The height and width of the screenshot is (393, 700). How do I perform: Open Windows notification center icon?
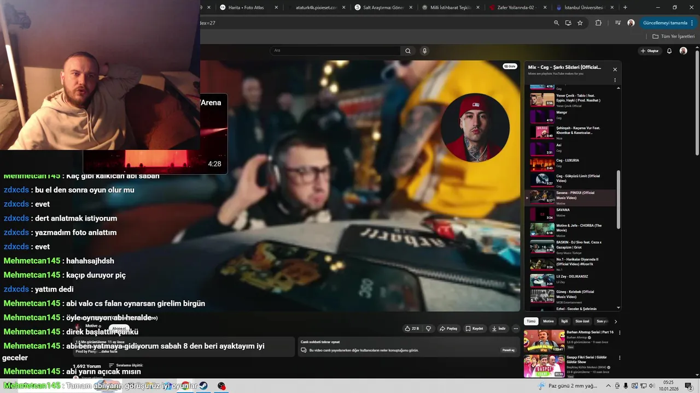click(689, 386)
